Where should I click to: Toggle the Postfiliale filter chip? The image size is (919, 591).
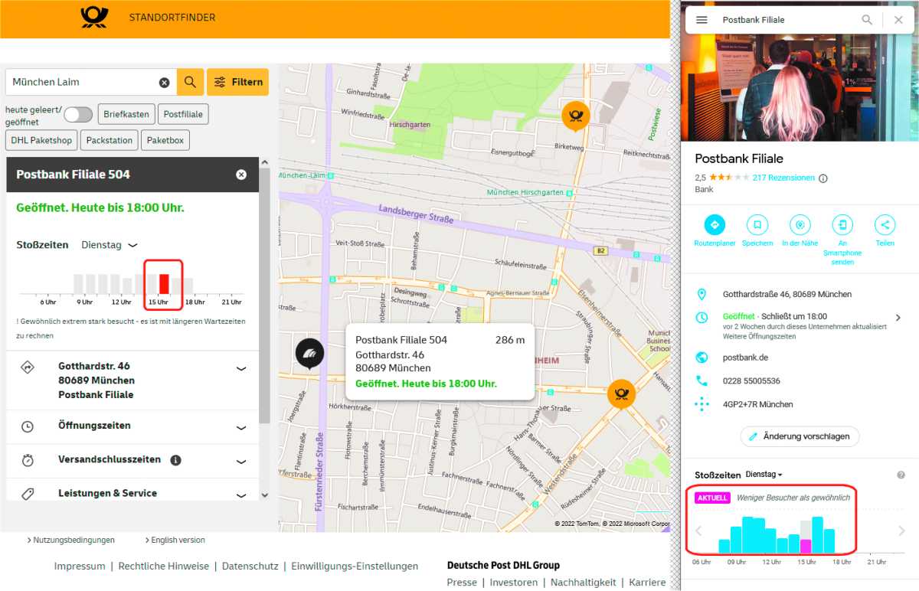(184, 114)
